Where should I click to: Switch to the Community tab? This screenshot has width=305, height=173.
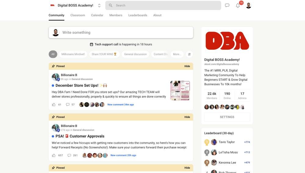(56, 15)
